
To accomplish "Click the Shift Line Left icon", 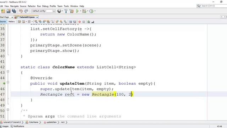I will pyautogui.click(x=71, y=22).
